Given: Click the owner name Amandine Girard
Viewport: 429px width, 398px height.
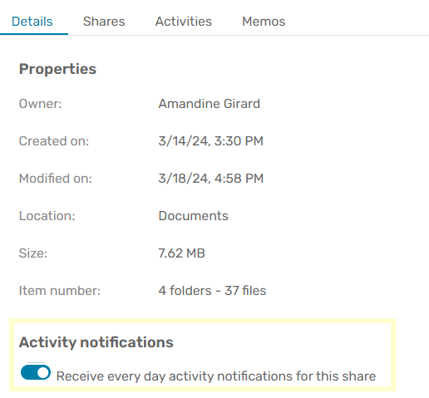Looking at the screenshot, I should click(x=210, y=104).
